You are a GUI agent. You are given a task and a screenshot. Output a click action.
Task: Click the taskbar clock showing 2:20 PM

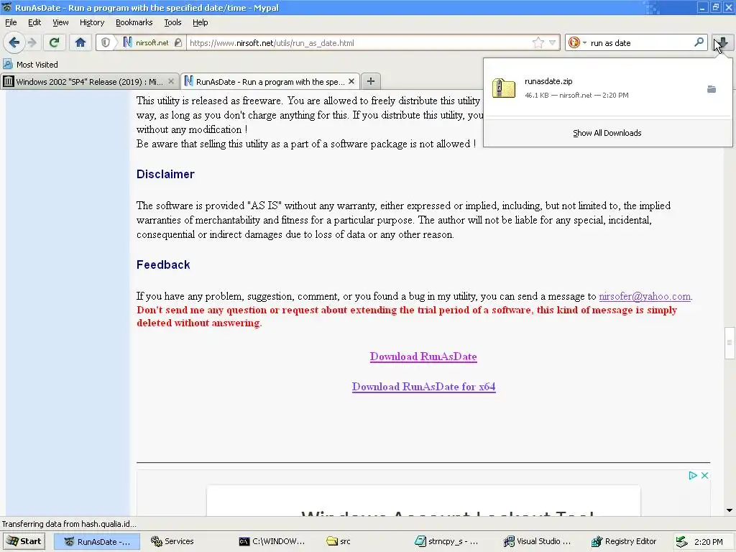708,542
